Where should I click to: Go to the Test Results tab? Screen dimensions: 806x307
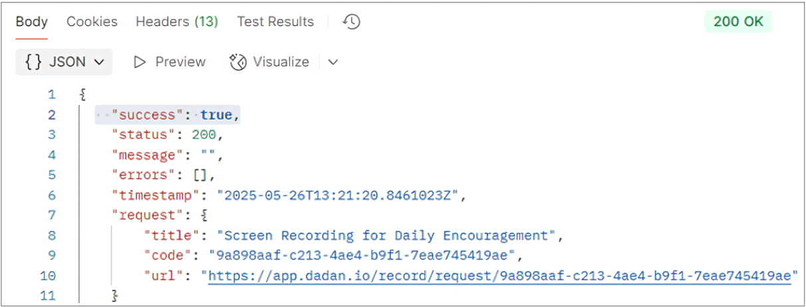275,22
